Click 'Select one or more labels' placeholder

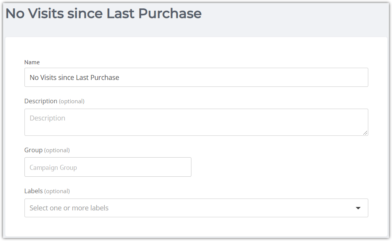[x=69, y=208]
